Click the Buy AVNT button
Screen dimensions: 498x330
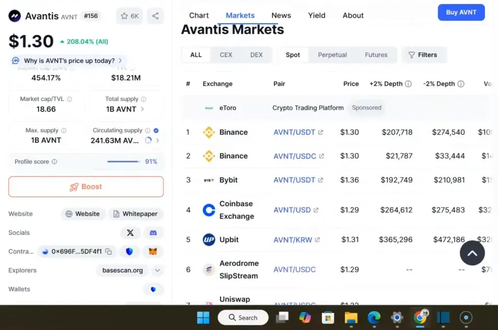point(461,13)
